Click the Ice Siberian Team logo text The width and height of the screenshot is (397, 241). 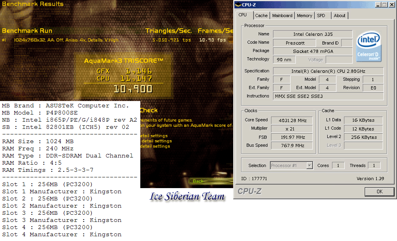pos(187,196)
